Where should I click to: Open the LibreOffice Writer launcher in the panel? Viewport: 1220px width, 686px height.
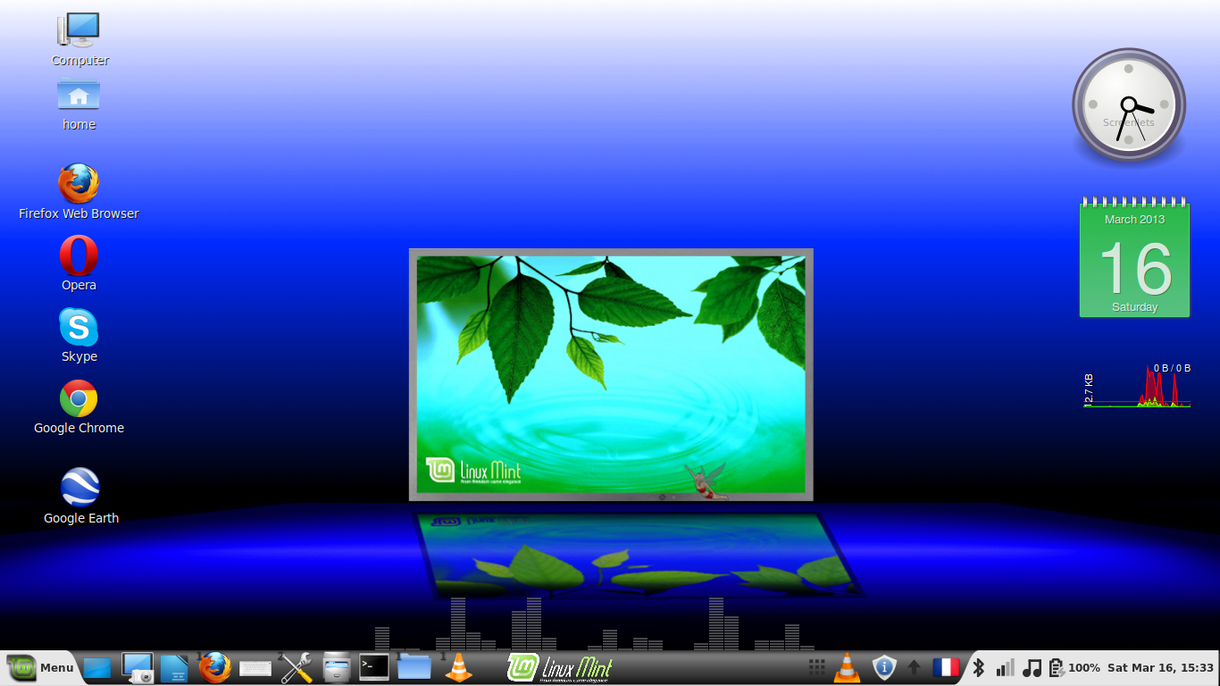coord(175,667)
